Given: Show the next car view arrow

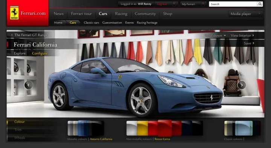Looking at the screenshot, I should coord(242,85).
